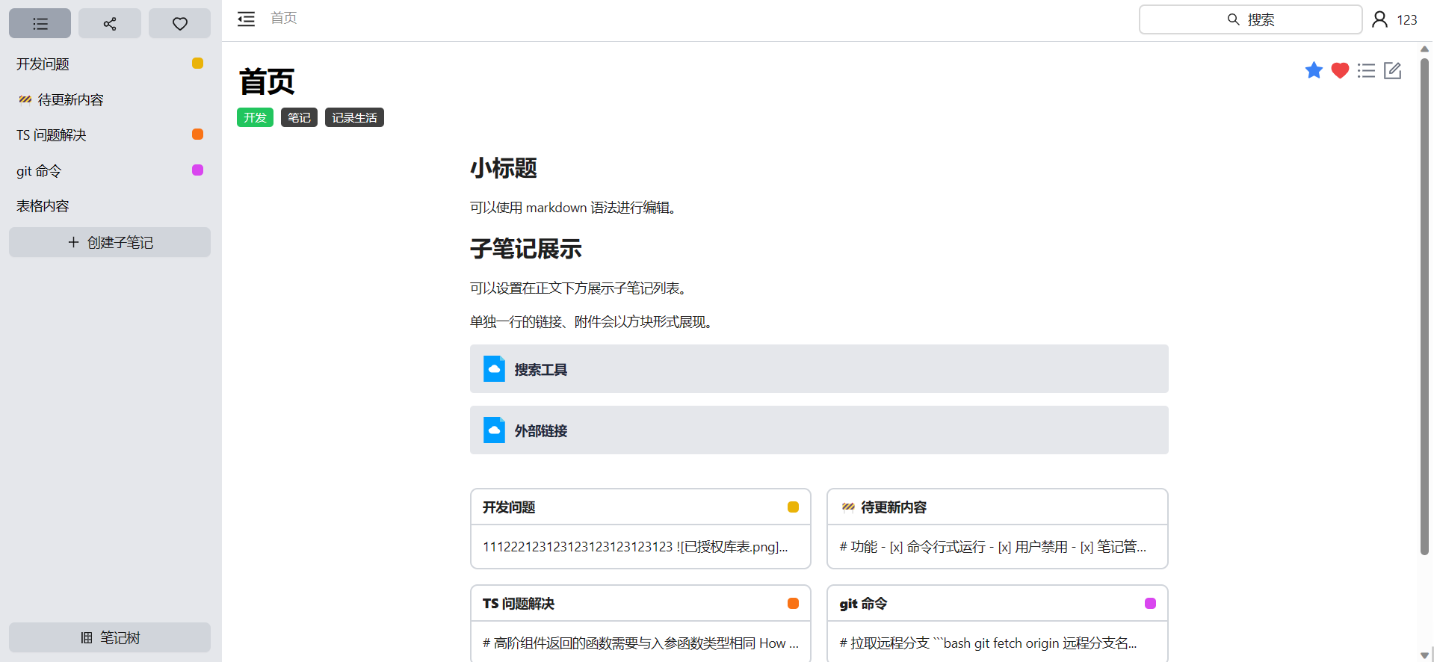This screenshot has height=662, width=1434.
Task: Open the 待更新内容 child note card
Action: click(997, 528)
